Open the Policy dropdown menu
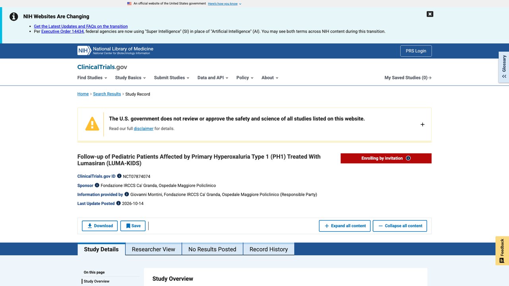Viewport: 509px width, 286px height. point(245,78)
